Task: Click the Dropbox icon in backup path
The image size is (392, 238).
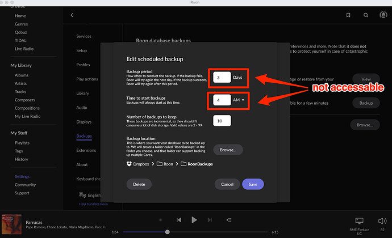Action: [129, 164]
